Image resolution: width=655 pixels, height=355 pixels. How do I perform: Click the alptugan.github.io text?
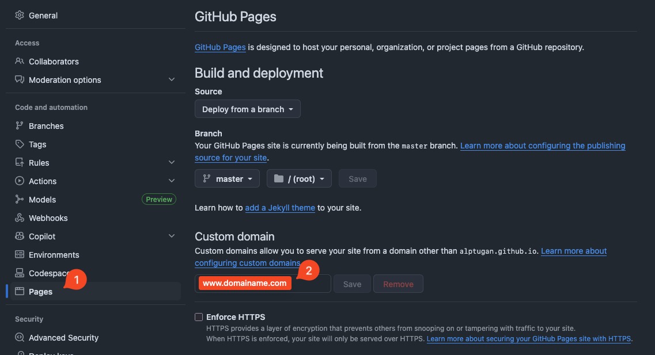pyautogui.click(x=498, y=251)
